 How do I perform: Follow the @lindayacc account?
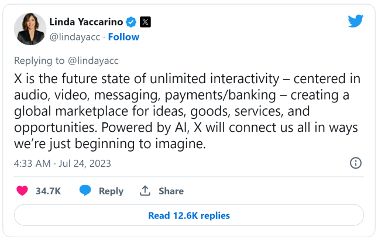(123, 37)
